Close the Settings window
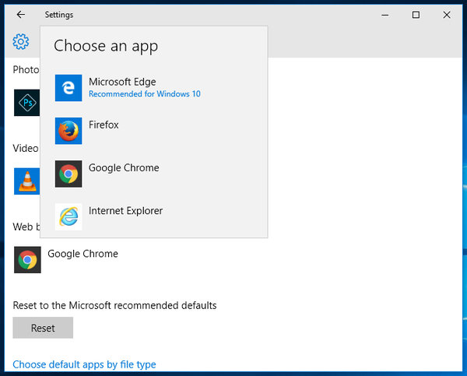 click(447, 15)
